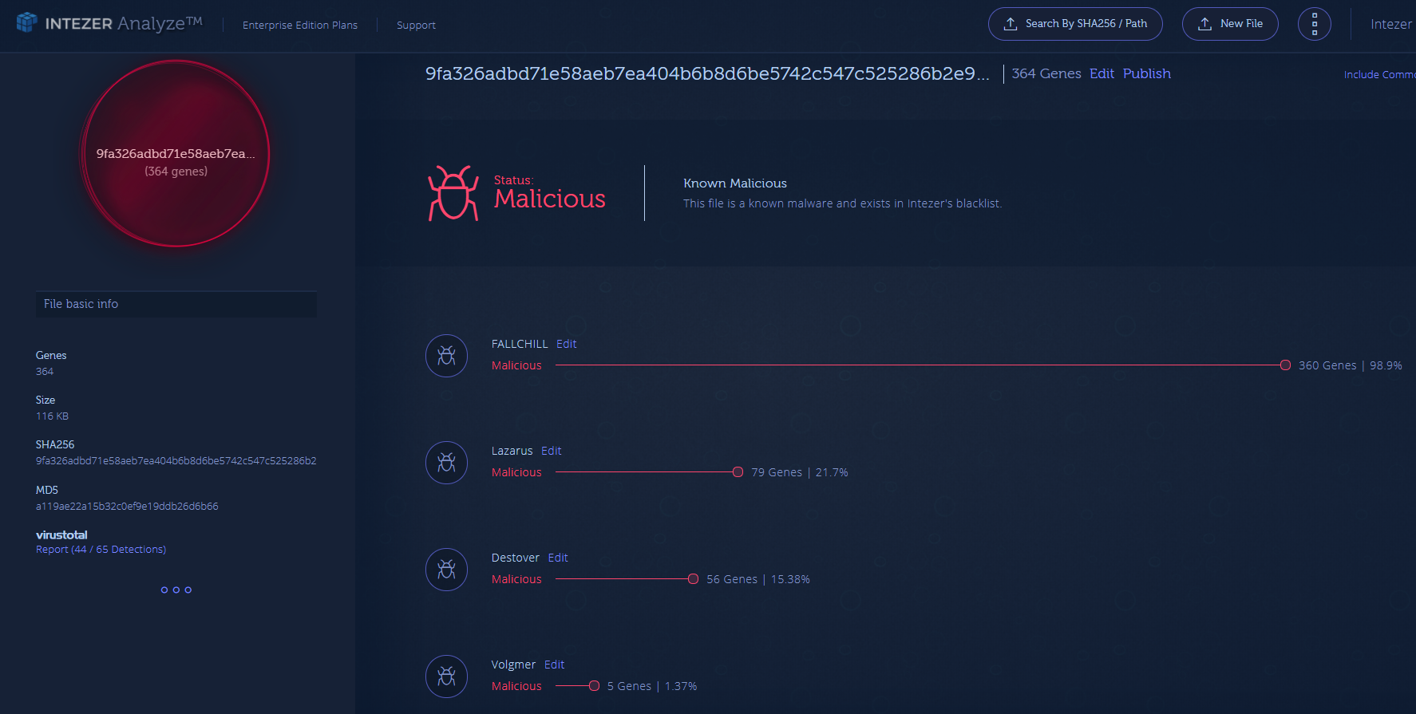Screen dimensions: 1416x714
Task: Select the File basic info section header
Action: (x=176, y=304)
